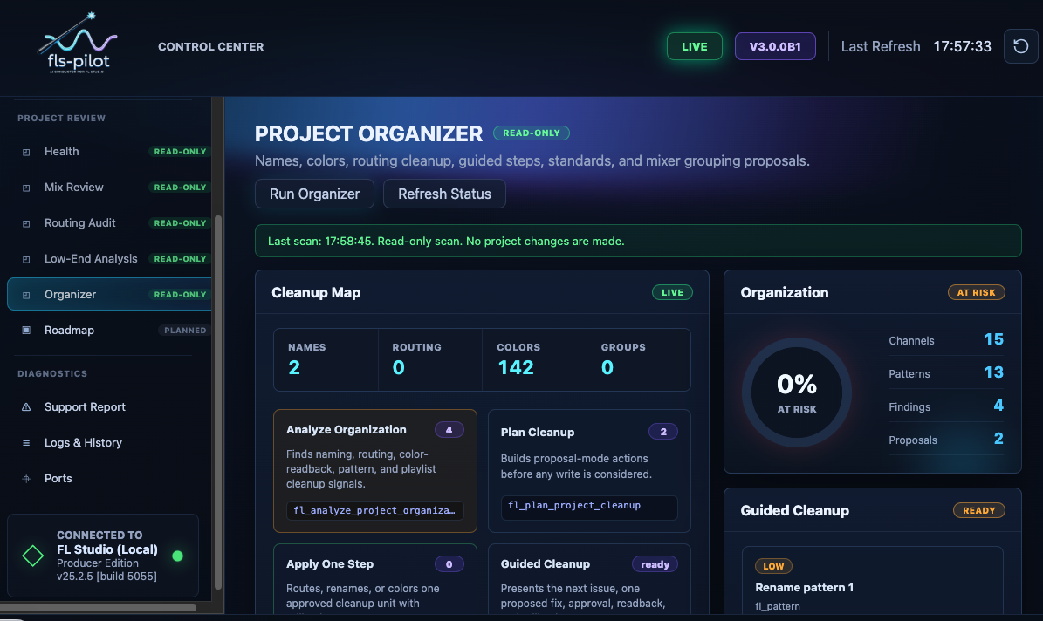
Task: Click the fl_analyze_project_organiza… command text
Action: click(375, 510)
